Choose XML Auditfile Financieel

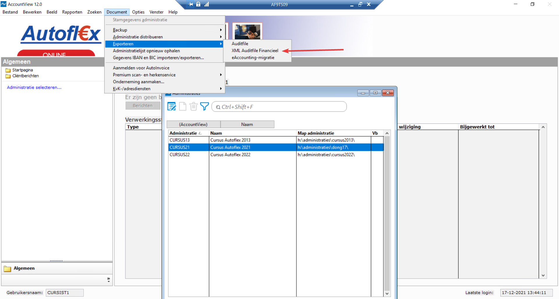(255, 51)
